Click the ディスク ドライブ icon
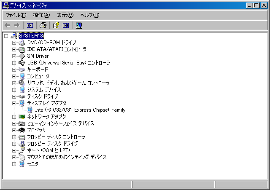Screen dimensions: 270x190 click(x=22, y=96)
